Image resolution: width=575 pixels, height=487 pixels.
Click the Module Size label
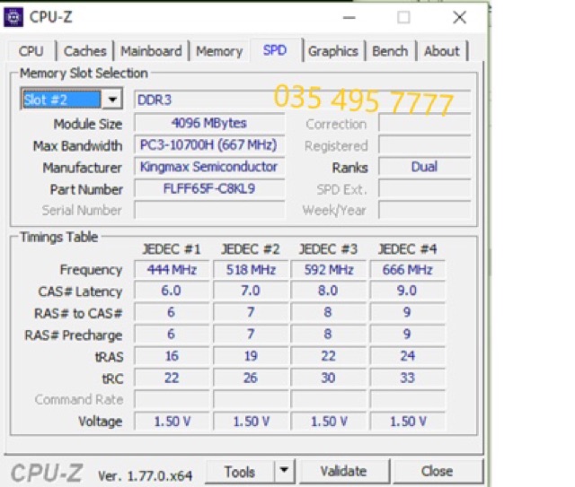(88, 124)
